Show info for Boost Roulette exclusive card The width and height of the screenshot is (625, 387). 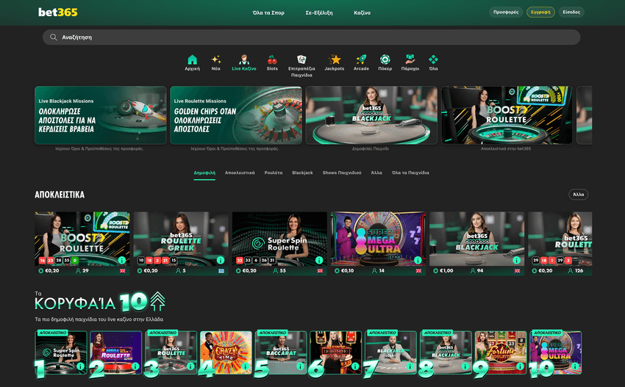[121, 260]
